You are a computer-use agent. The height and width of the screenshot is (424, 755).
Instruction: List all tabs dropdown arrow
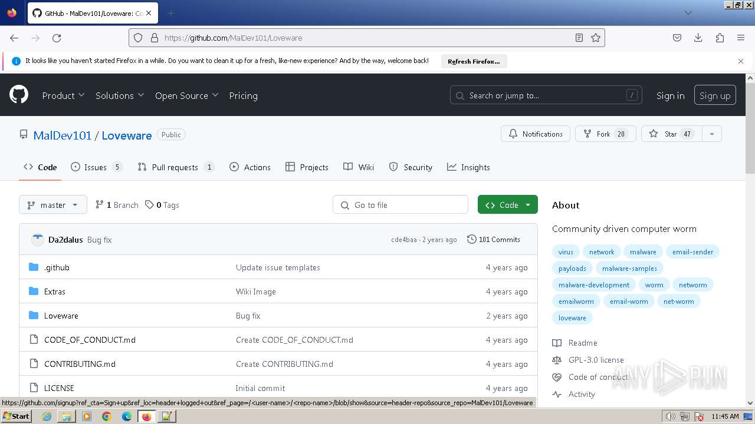[688, 13]
